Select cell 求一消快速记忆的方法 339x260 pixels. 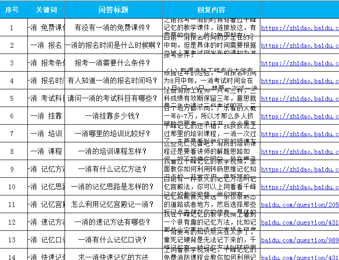click(x=114, y=255)
